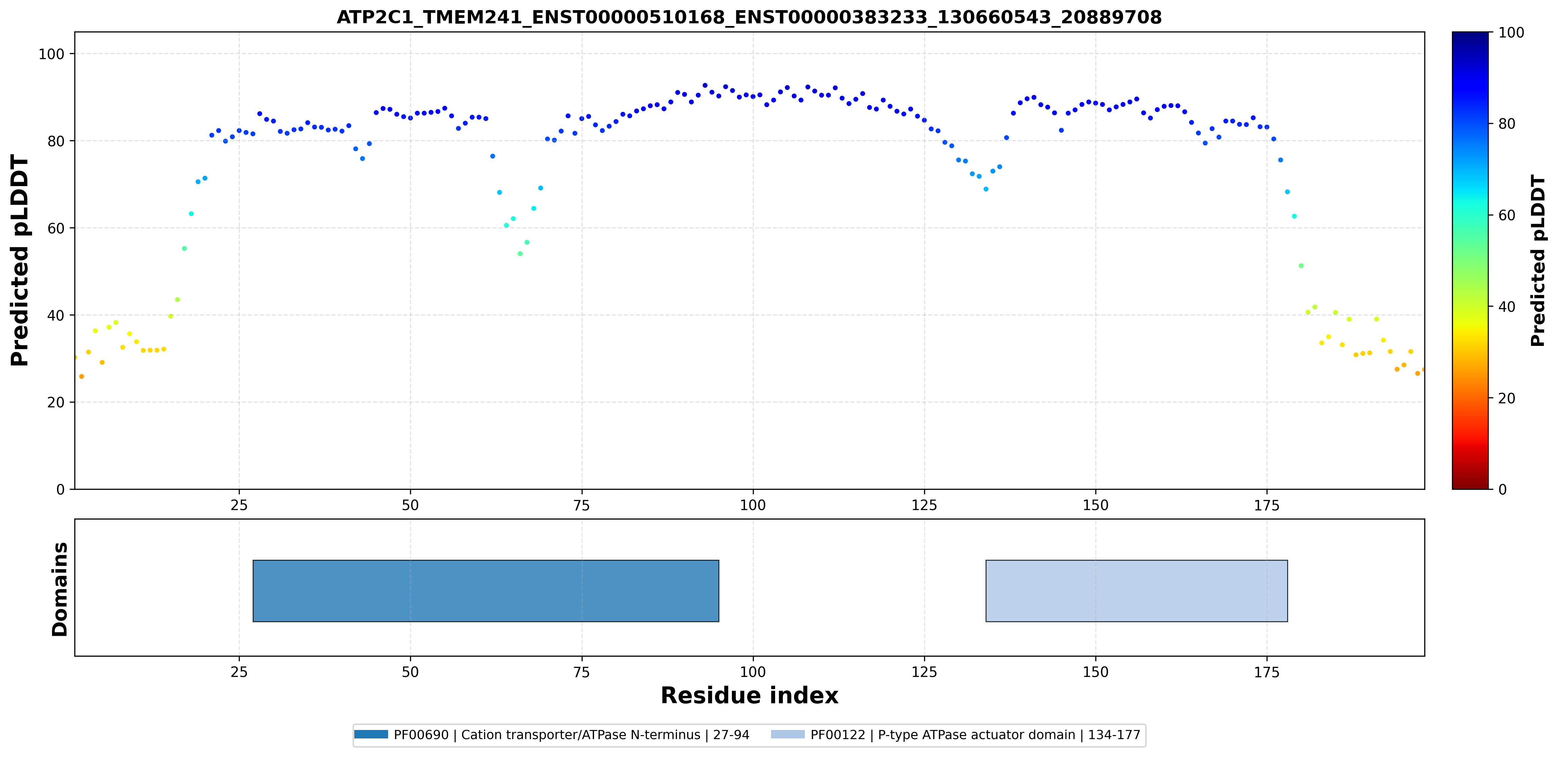Click the pLDDT colorbar gradient
The width and height of the screenshot is (1558, 757).
[1470, 260]
